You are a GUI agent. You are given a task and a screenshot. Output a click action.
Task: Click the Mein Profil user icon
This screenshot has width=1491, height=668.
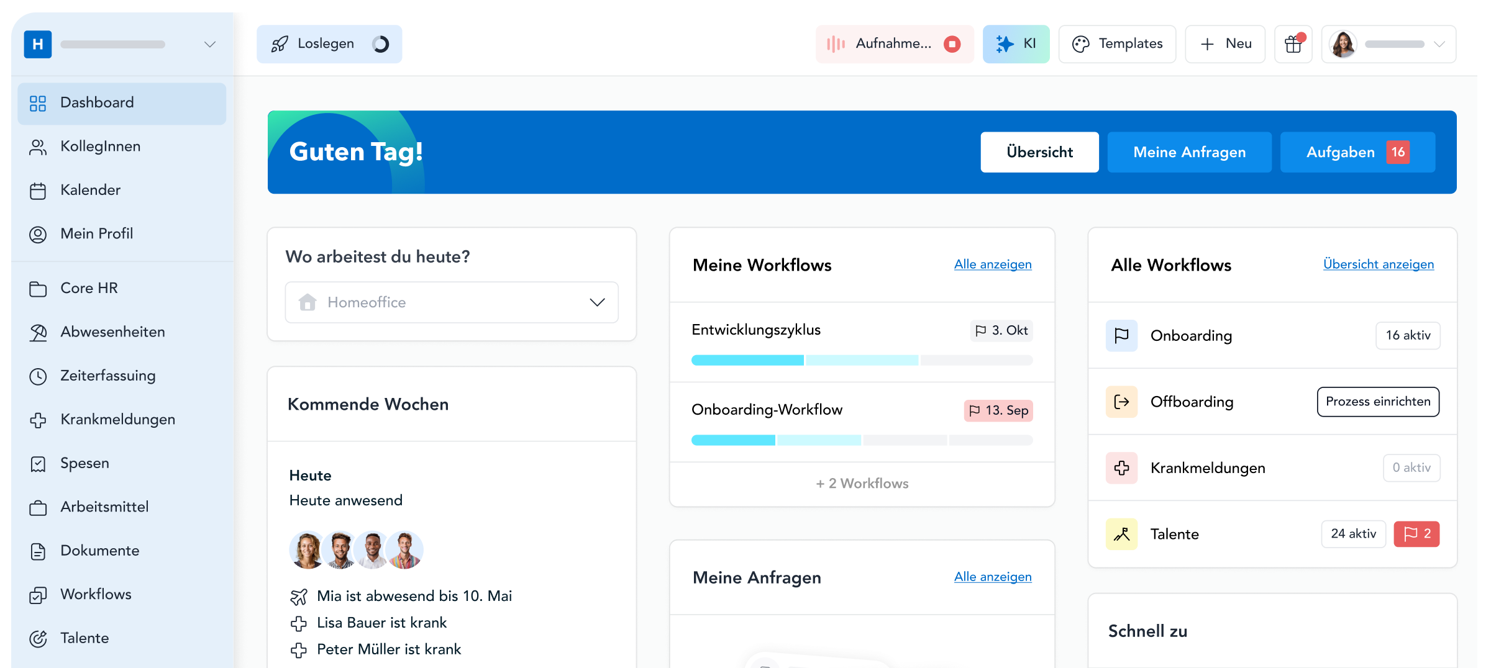point(38,234)
